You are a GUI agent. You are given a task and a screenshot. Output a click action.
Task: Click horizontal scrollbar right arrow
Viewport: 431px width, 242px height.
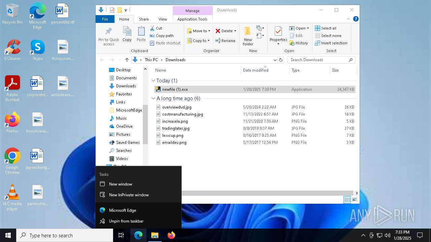(357, 193)
